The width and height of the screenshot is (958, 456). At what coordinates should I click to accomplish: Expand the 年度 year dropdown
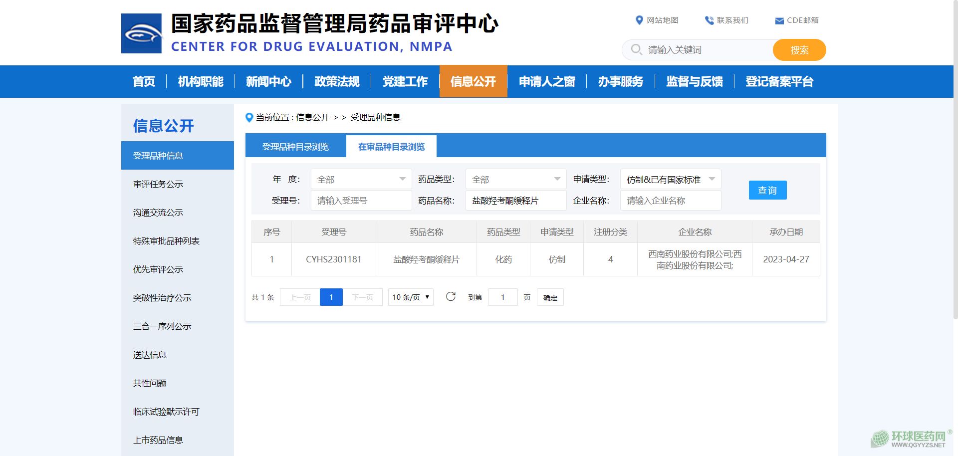pos(361,179)
